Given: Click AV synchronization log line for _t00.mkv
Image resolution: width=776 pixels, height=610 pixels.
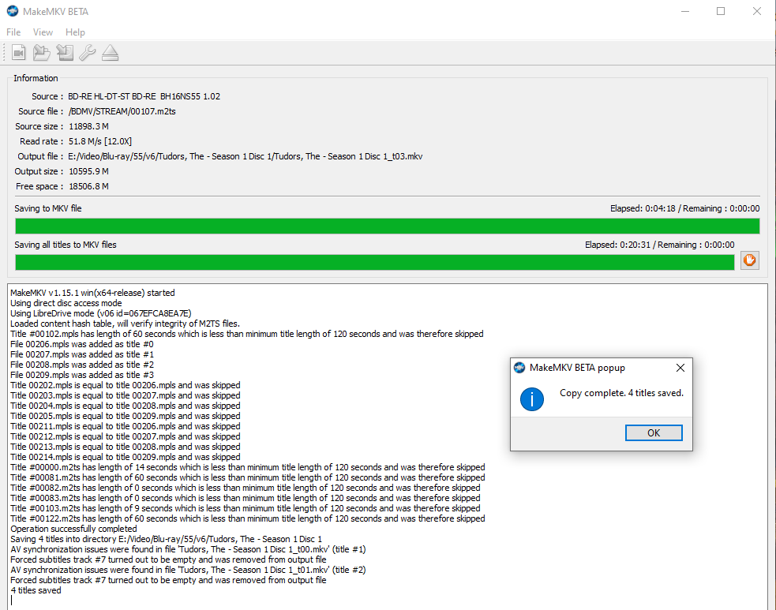Looking at the screenshot, I should click(188, 550).
